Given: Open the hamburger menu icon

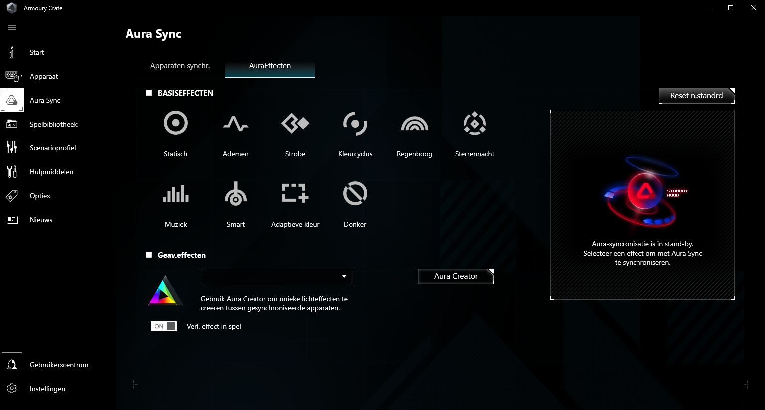Looking at the screenshot, I should pyautogui.click(x=12, y=28).
